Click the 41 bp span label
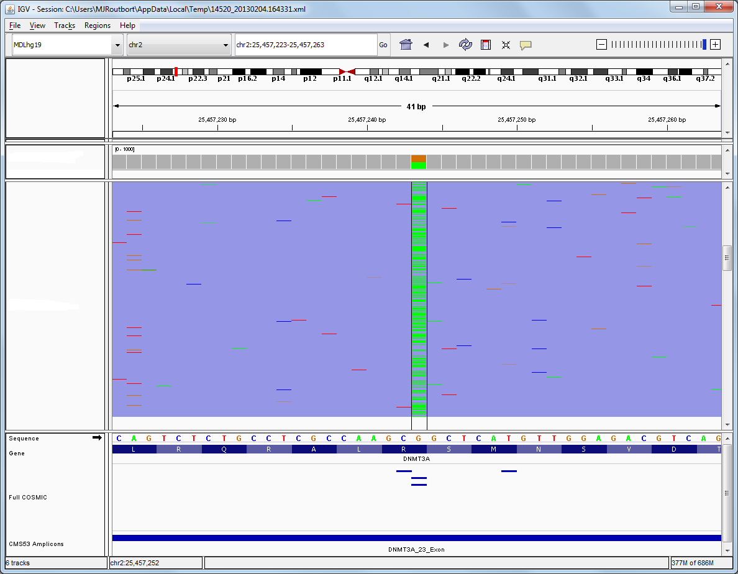The height and width of the screenshot is (574, 738). click(416, 106)
